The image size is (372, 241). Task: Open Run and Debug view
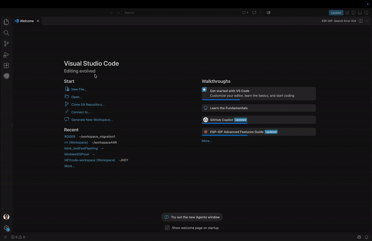pyautogui.click(x=6, y=55)
